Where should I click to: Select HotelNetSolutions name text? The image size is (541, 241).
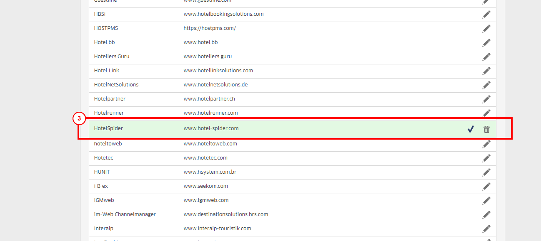pos(116,85)
